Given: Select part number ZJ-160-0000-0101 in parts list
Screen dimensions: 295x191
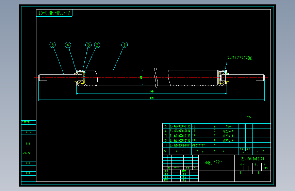Looking at the screenshot, I should pos(180,145).
